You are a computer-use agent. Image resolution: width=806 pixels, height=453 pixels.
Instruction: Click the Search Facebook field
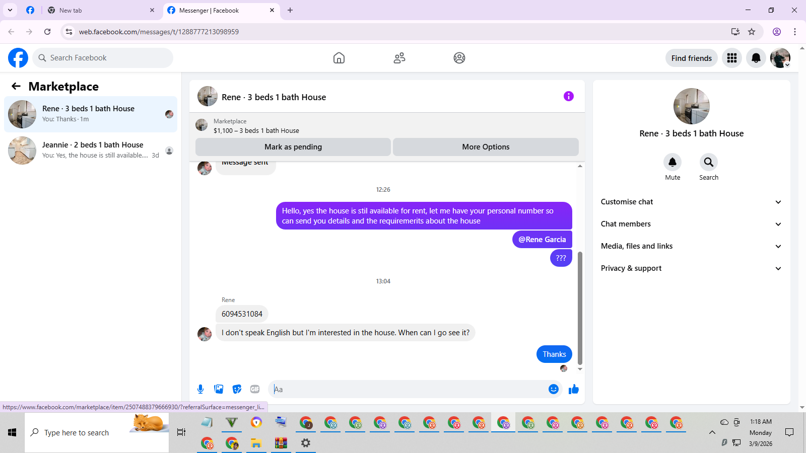(103, 58)
